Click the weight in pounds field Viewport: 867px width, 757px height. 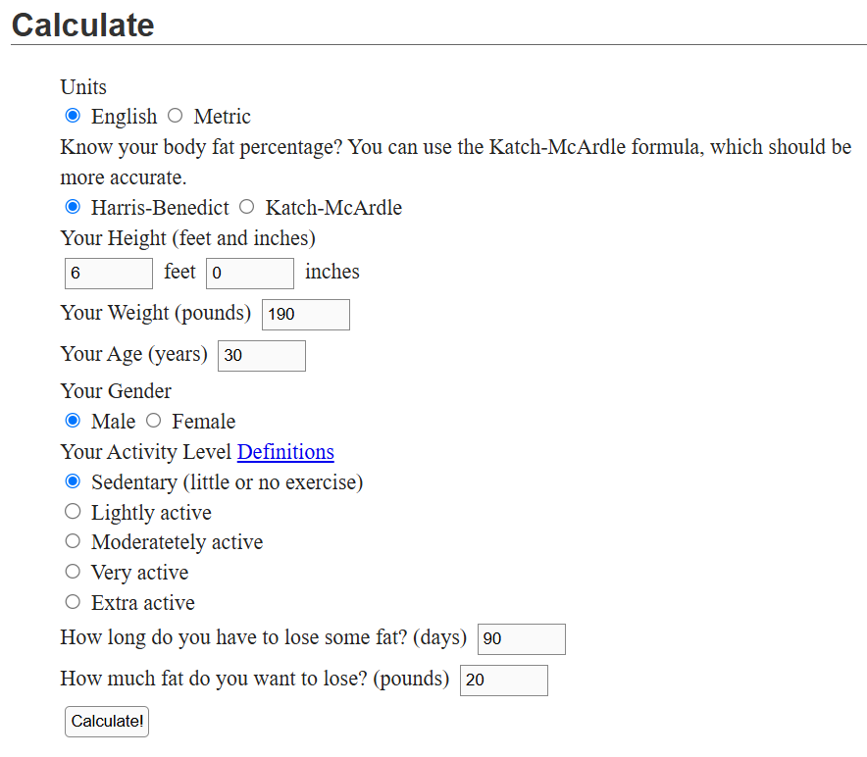[306, 315]
